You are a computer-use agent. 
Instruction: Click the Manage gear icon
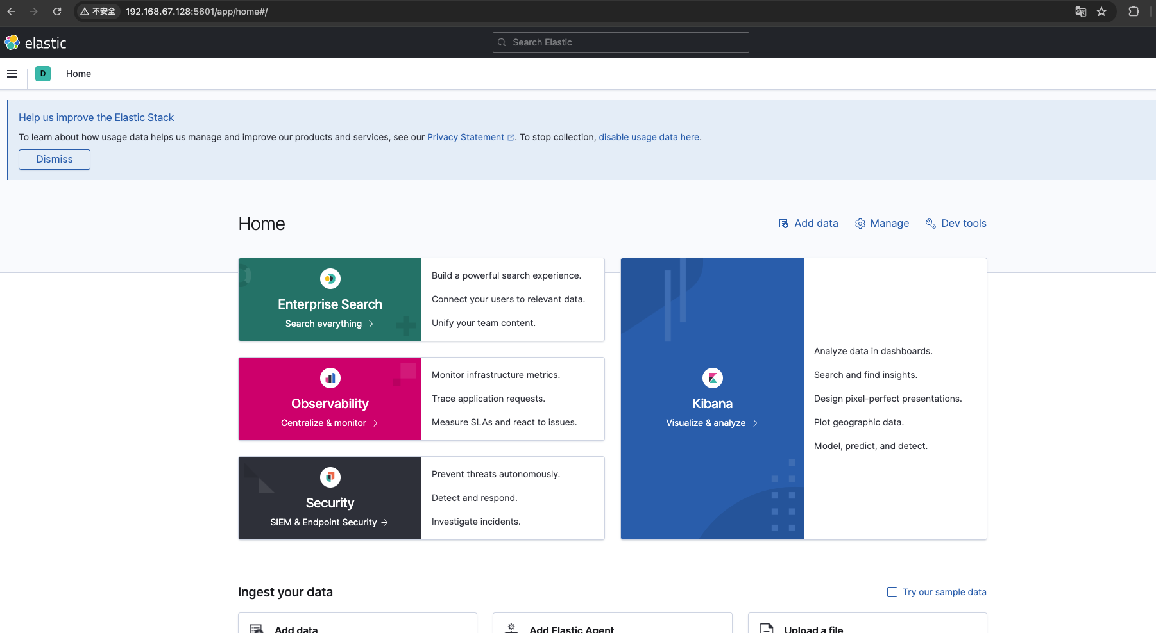[860, 224]
